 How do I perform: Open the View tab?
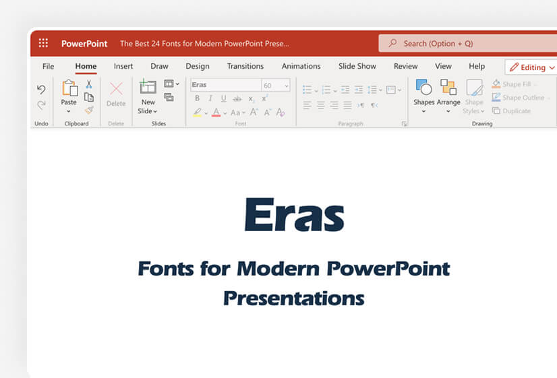[443, 67]
